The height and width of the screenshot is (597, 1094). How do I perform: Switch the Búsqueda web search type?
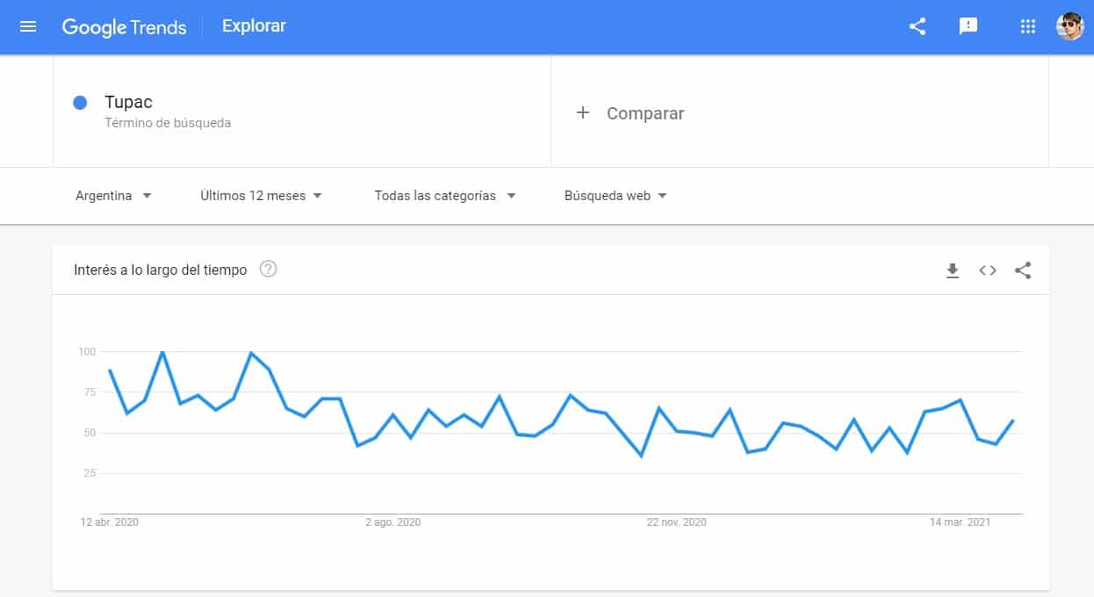click(612, 195)
